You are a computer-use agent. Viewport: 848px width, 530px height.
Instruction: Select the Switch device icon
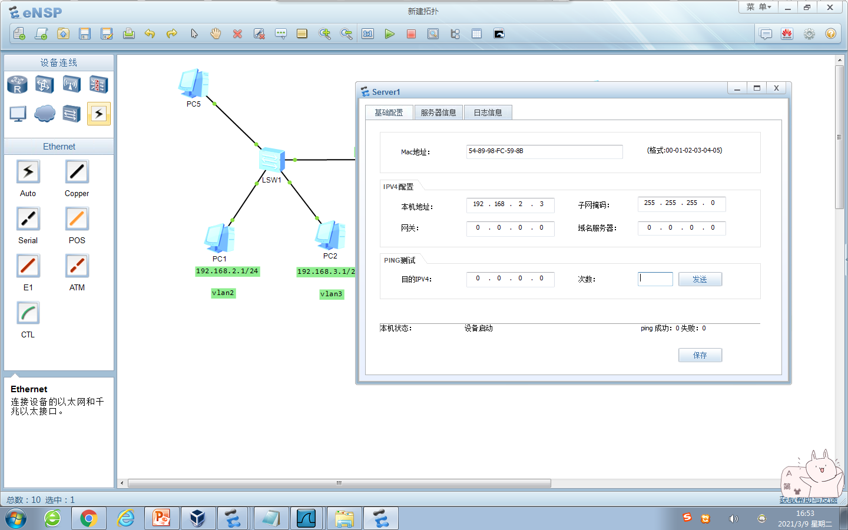(44, 84)
